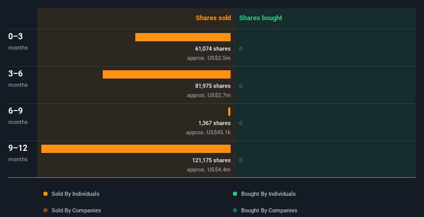Click the Bought By Individuals legend label

tap(268, 194)
